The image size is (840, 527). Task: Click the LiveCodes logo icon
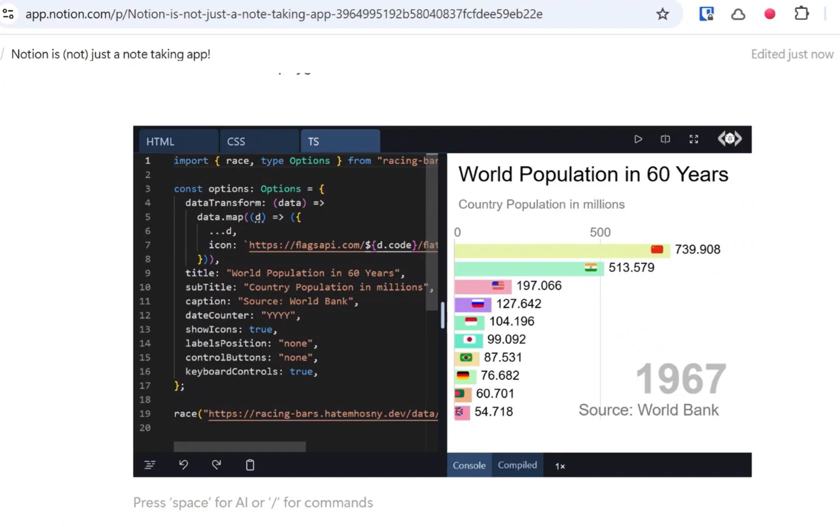730,139
